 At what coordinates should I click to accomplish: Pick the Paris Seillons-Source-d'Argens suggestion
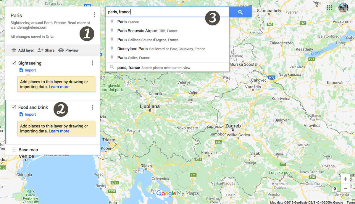tap(167, 40)
